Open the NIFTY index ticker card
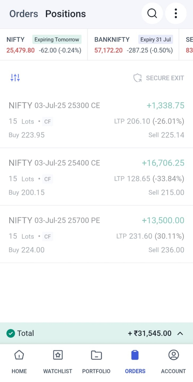Viewport: 193px width, 382px height. pos(44,45)
